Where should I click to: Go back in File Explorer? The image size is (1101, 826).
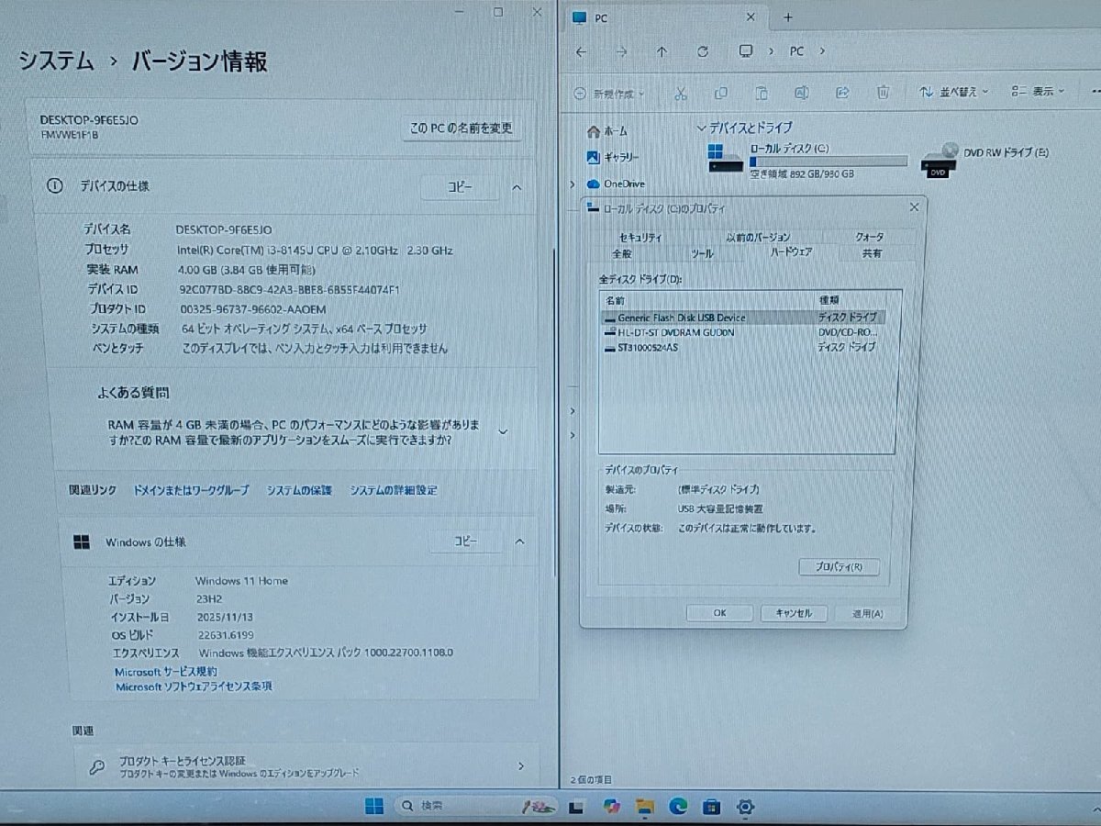pos(581,52)
